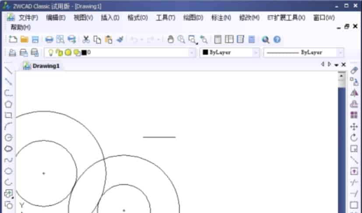362x213 pixels.
Task: Open the 视图(V) menu
Action: click(x=83, y=18)
